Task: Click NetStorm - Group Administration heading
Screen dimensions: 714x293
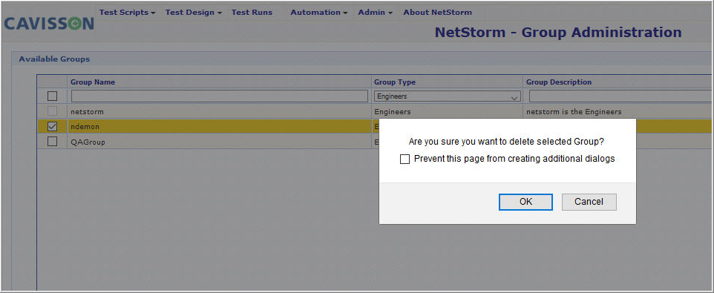Action: coord(558,33)
